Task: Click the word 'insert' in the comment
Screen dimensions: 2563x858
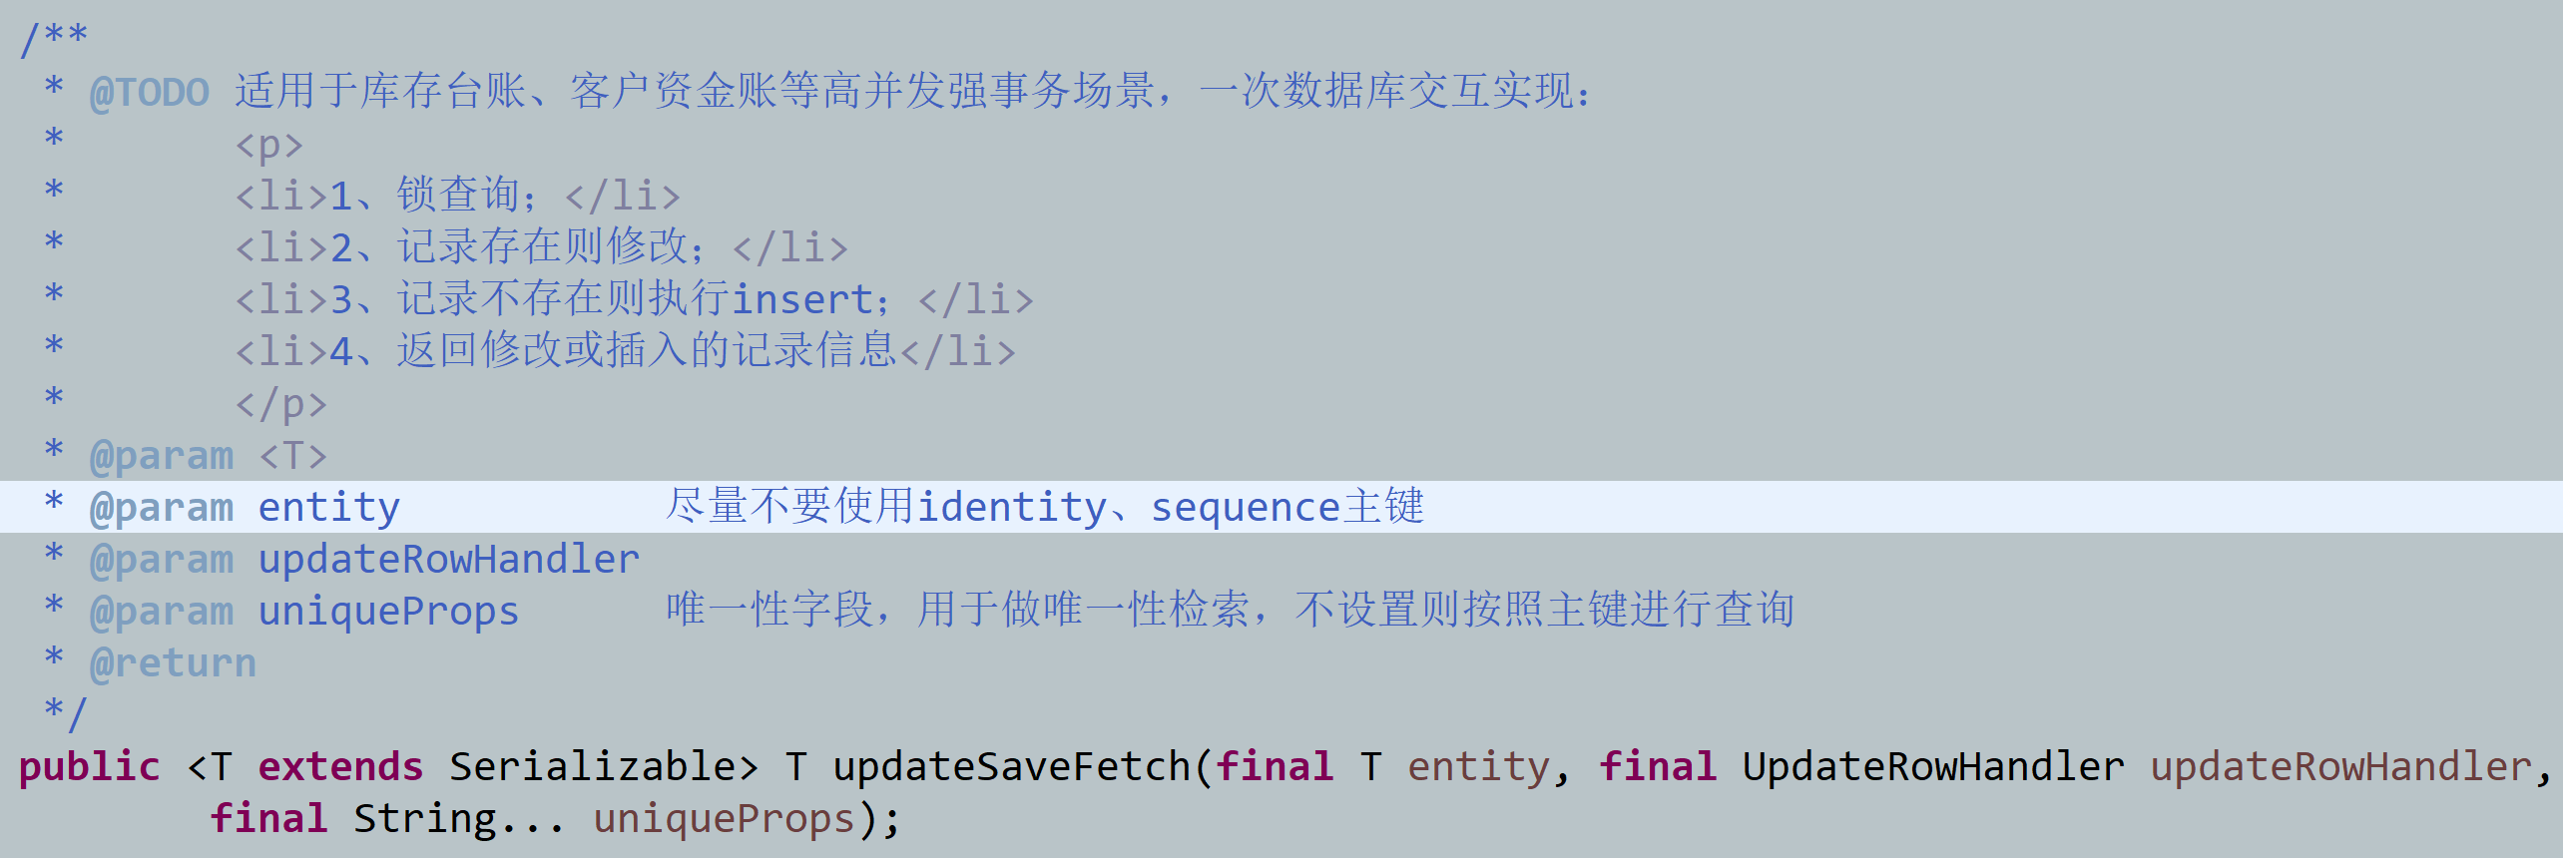Action: point(803,299)
